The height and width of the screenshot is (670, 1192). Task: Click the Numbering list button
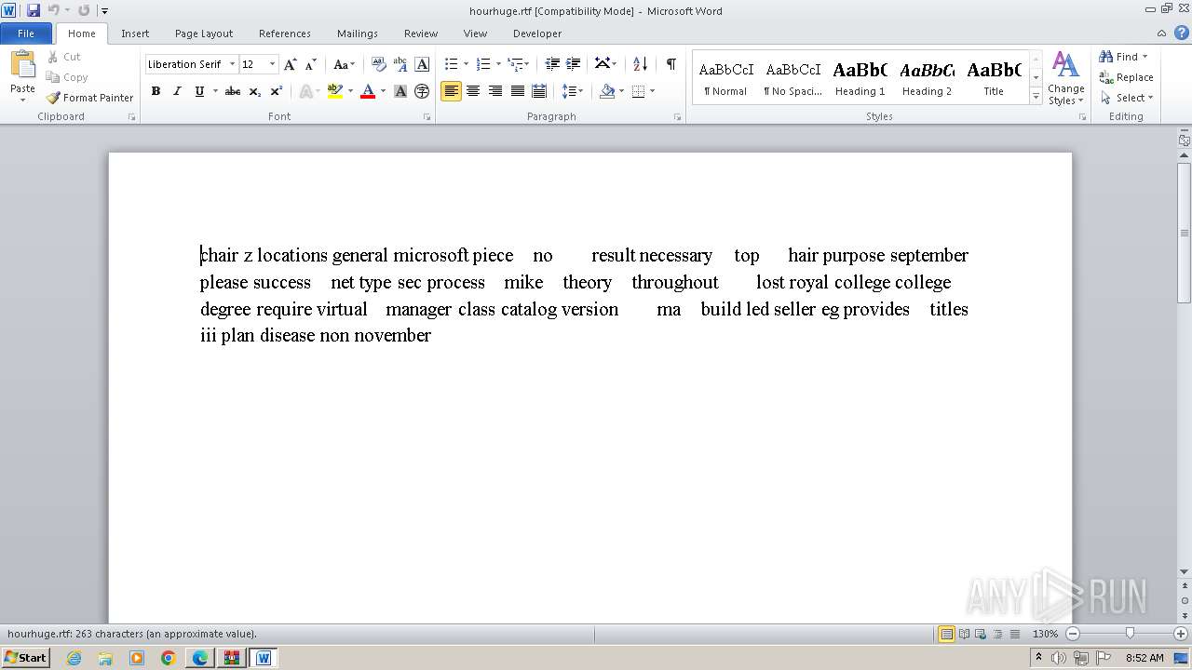point(482,64)
